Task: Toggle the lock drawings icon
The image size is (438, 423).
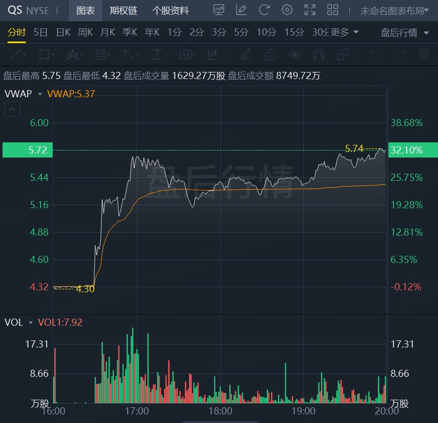Action: tap(270, 54)
